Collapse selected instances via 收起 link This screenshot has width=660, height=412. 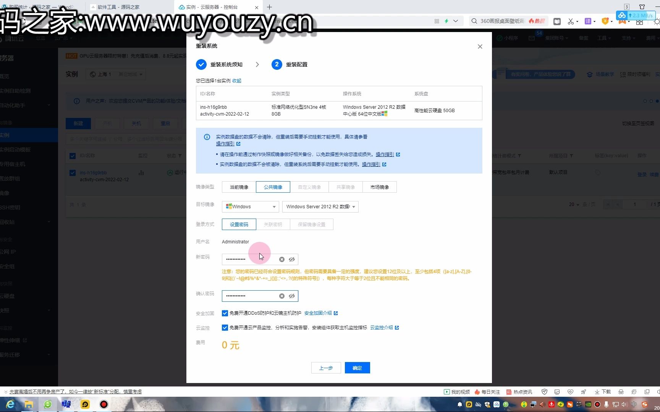(x=237, y=81)
